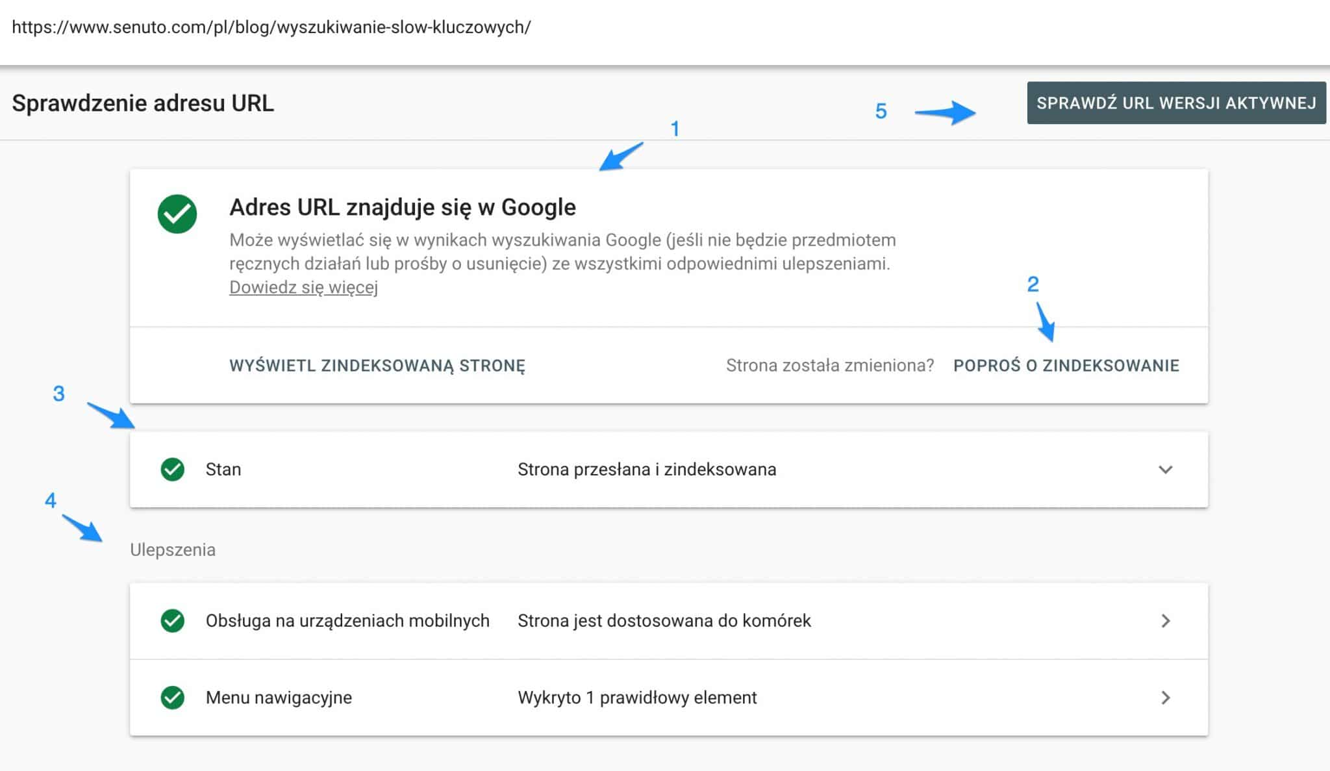Open Obsługa na urządzeniach mobilnych arrow
This screenshot has height=771, width=1330.
coord(1166,621)
